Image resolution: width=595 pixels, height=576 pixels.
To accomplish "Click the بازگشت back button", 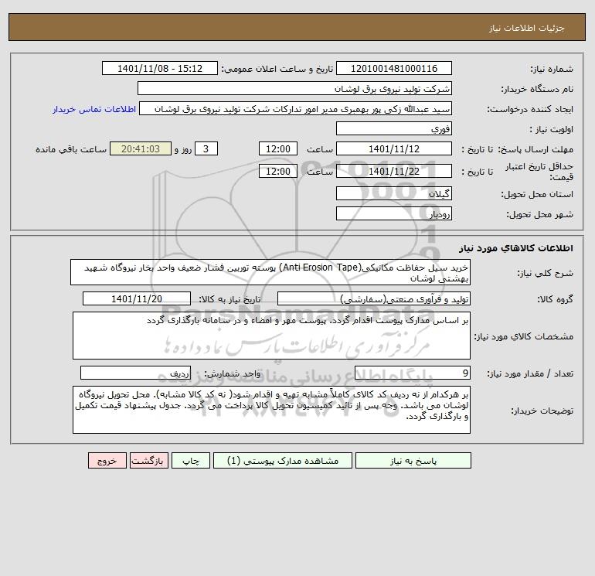I will [x=148, y=461].
